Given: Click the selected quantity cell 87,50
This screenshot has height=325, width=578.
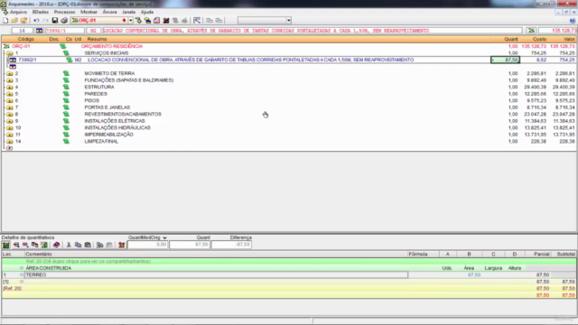Looking at the screenshot, I should coord(506,60).
